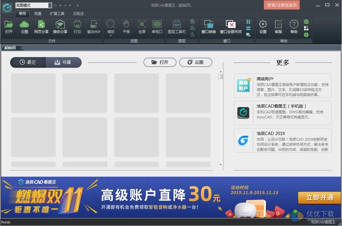
Task: Click the scrollbar thumb of recent list
Action: pyautogui.click(x=221, y=76)
